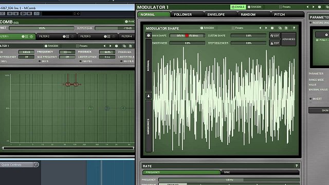
Task: Click the down arrow between Normal and Harmonics
Action: point(149,96)
